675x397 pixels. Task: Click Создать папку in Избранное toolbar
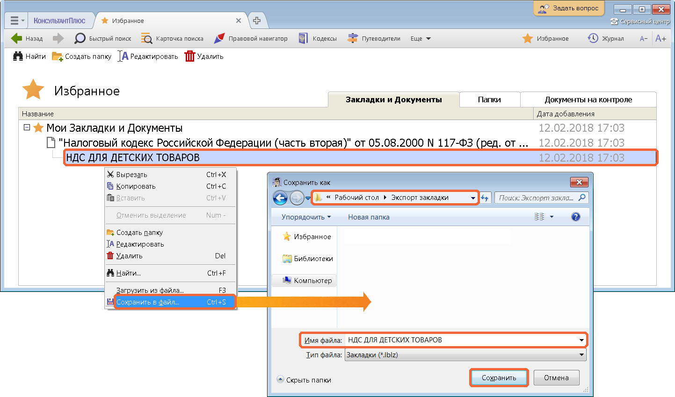coord(81,56)
